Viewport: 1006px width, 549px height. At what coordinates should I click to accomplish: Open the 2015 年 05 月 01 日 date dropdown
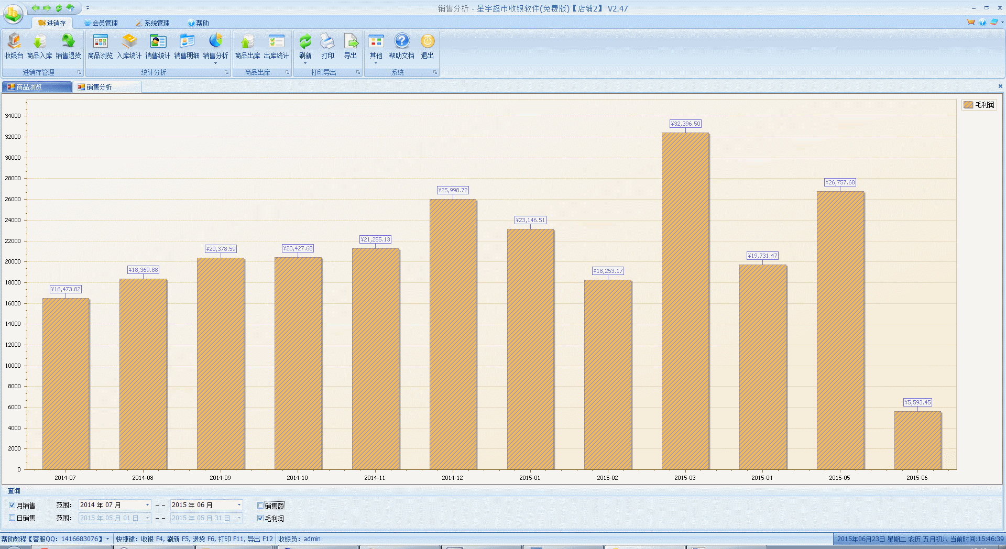(147, 518)
